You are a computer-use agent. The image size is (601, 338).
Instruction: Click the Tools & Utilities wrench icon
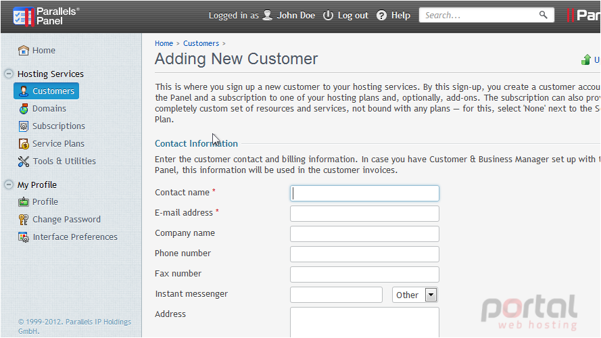[24, 162]
